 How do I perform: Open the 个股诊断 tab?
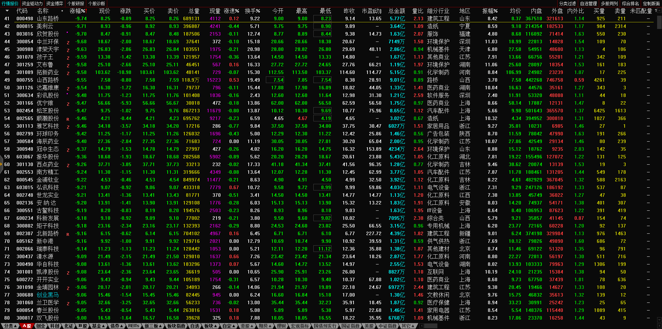97,3
